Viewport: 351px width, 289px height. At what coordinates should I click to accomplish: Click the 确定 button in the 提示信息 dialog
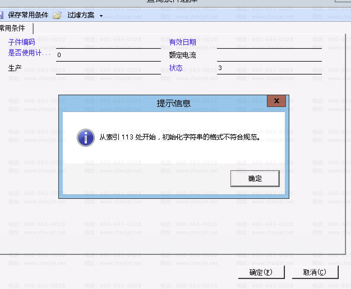[255, 178]
